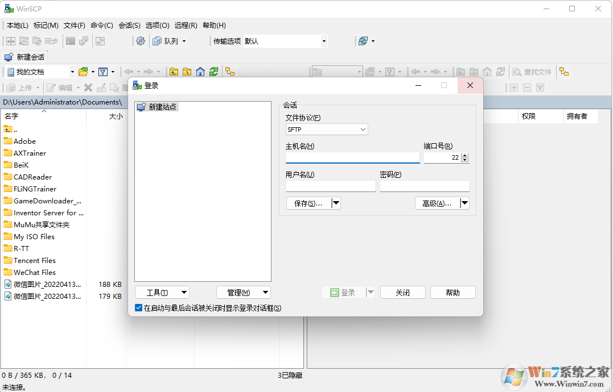Viewport: 613px width, 392px height.
Task: Click the 帮助 (Help) button in login dialog
Action: coord(452,292)
